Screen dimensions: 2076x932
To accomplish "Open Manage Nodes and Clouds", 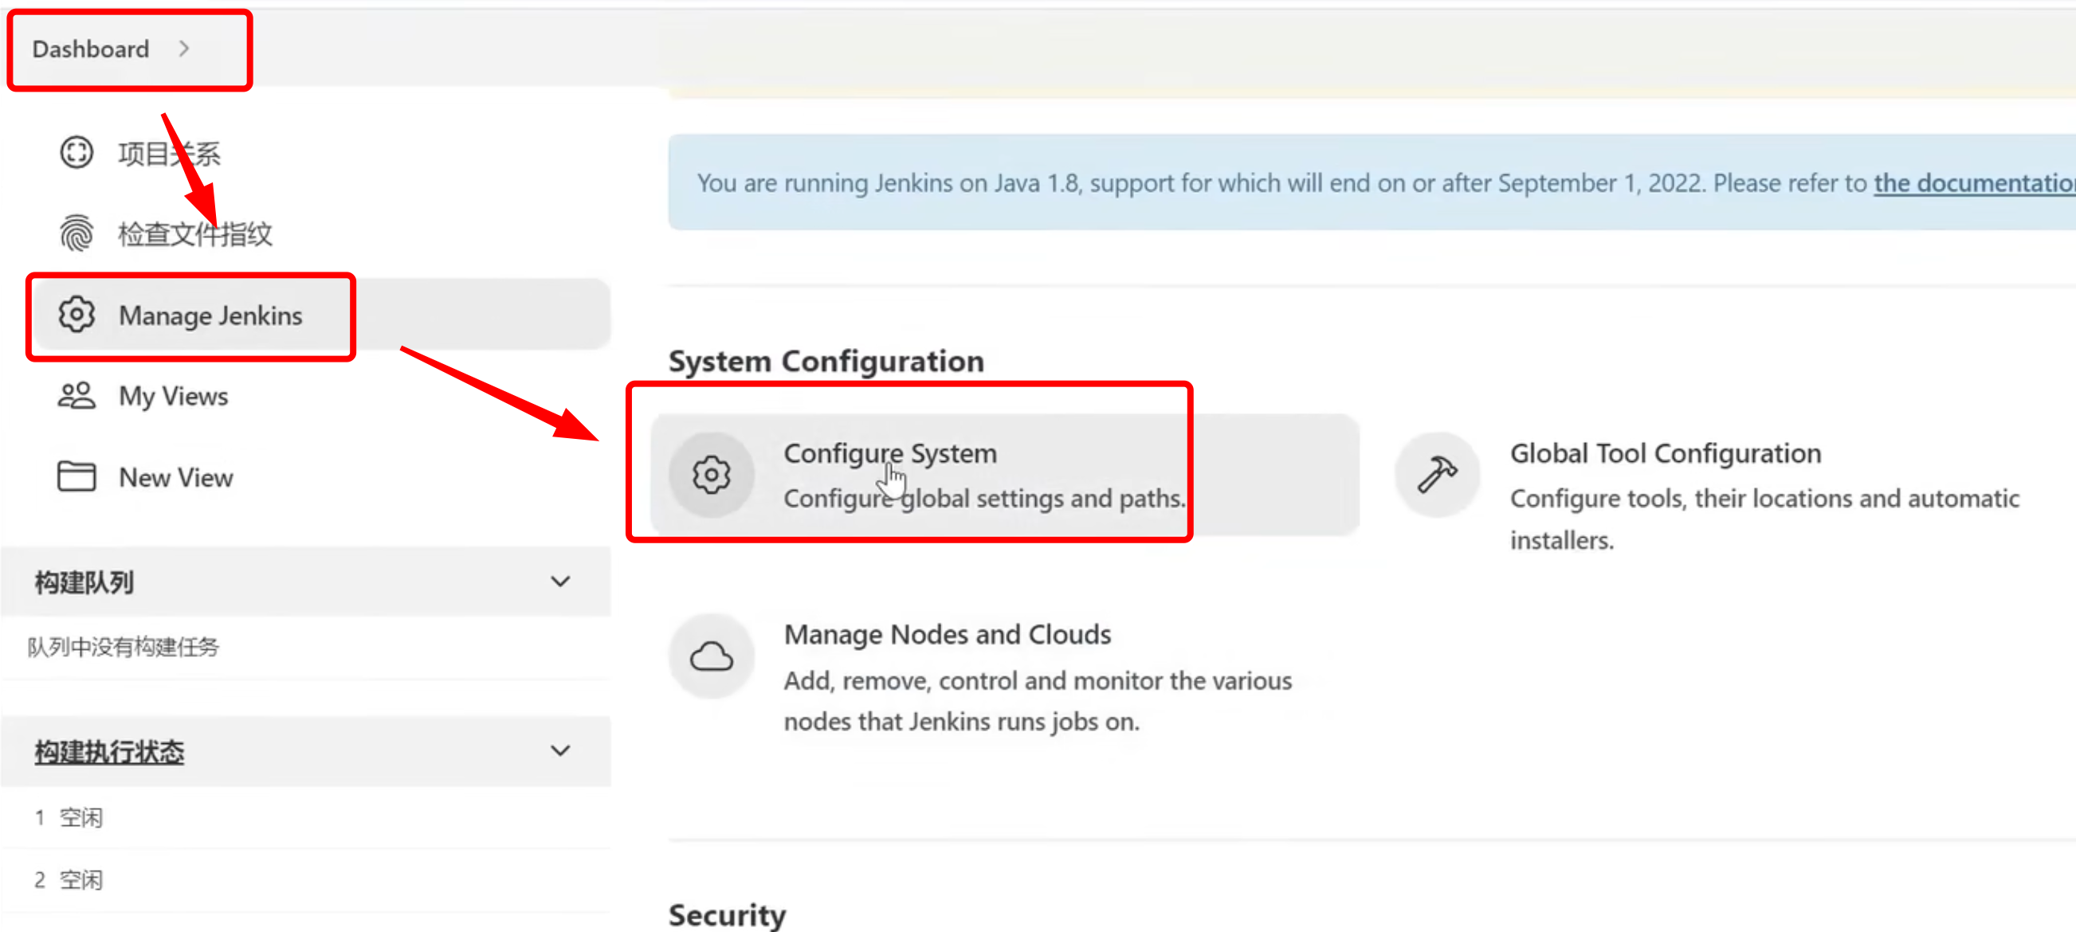I will click(947, 635).
